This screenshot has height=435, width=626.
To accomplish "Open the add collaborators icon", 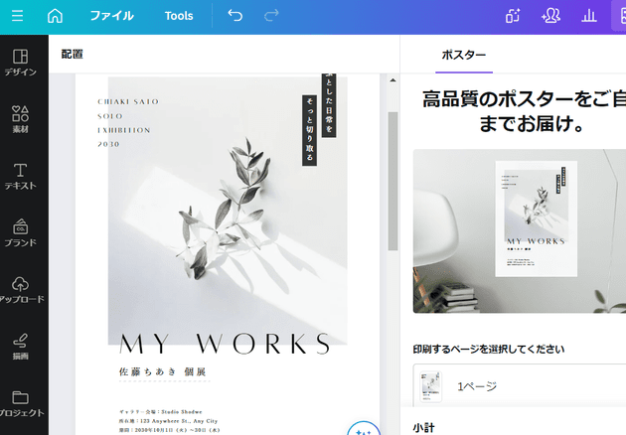I will (550, 16).
